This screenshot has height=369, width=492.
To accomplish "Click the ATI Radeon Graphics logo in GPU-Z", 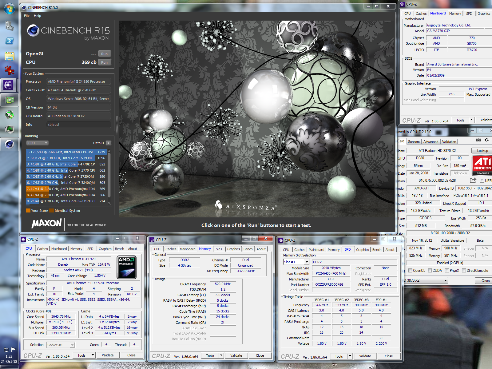I will click(x=482, y=165).
